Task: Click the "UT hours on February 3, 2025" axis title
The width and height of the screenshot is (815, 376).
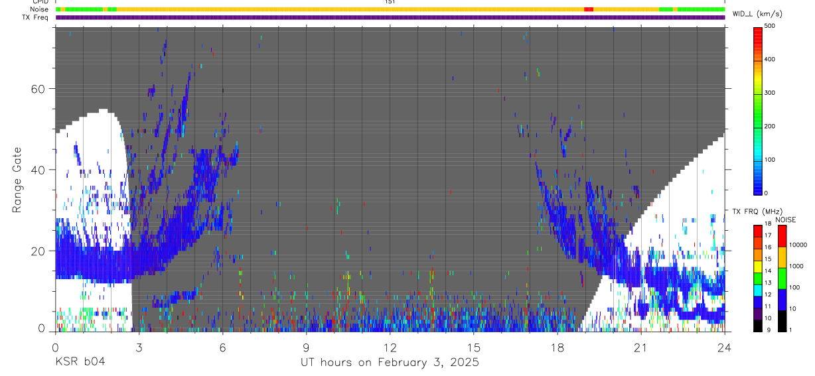Action: [389, 363]
